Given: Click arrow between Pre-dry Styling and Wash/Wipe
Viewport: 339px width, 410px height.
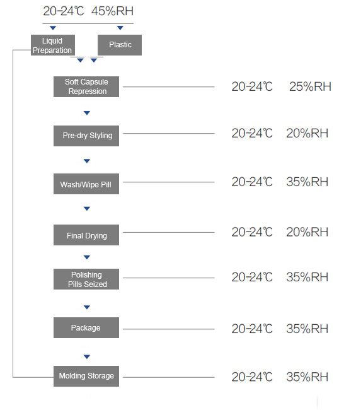Looking at the screenshot, I should tap(87, 161).
